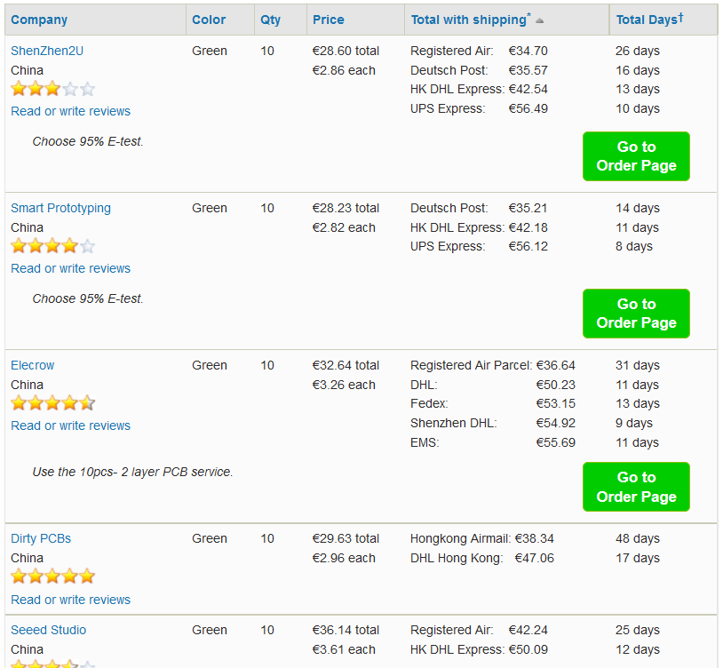The width and height of the screenshot is (723, 668).
Task: Read or write reviews for Smart Prototyping
Action: point(70,268)
